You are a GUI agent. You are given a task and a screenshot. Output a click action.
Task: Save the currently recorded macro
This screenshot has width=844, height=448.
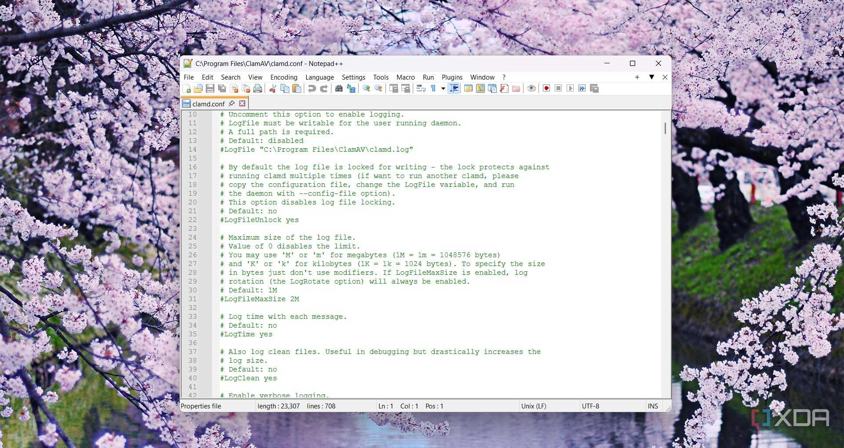[594, 89]
